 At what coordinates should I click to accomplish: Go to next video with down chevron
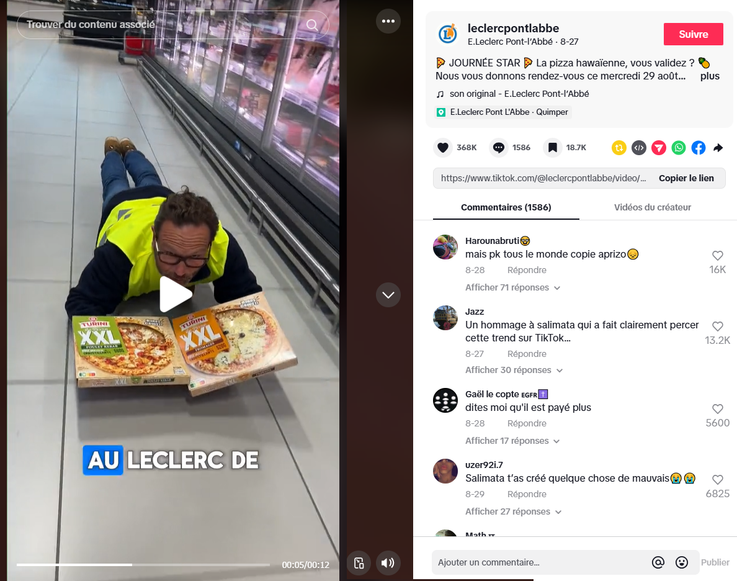point(388,295)
